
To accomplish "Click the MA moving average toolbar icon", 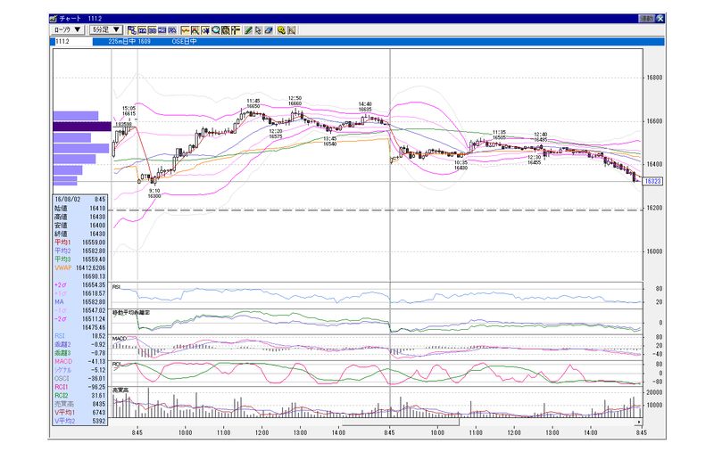I will pyautogui.click(x=142, y=30).
